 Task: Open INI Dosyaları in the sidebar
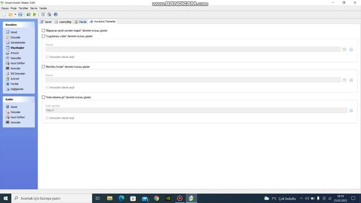tap(17, 74)
